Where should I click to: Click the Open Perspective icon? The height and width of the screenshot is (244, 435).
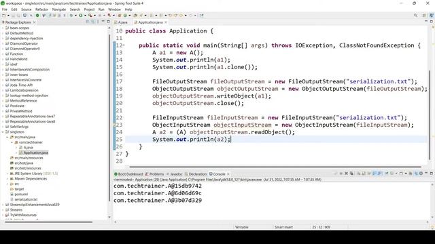pyautogui.click(x=424, y=15)
